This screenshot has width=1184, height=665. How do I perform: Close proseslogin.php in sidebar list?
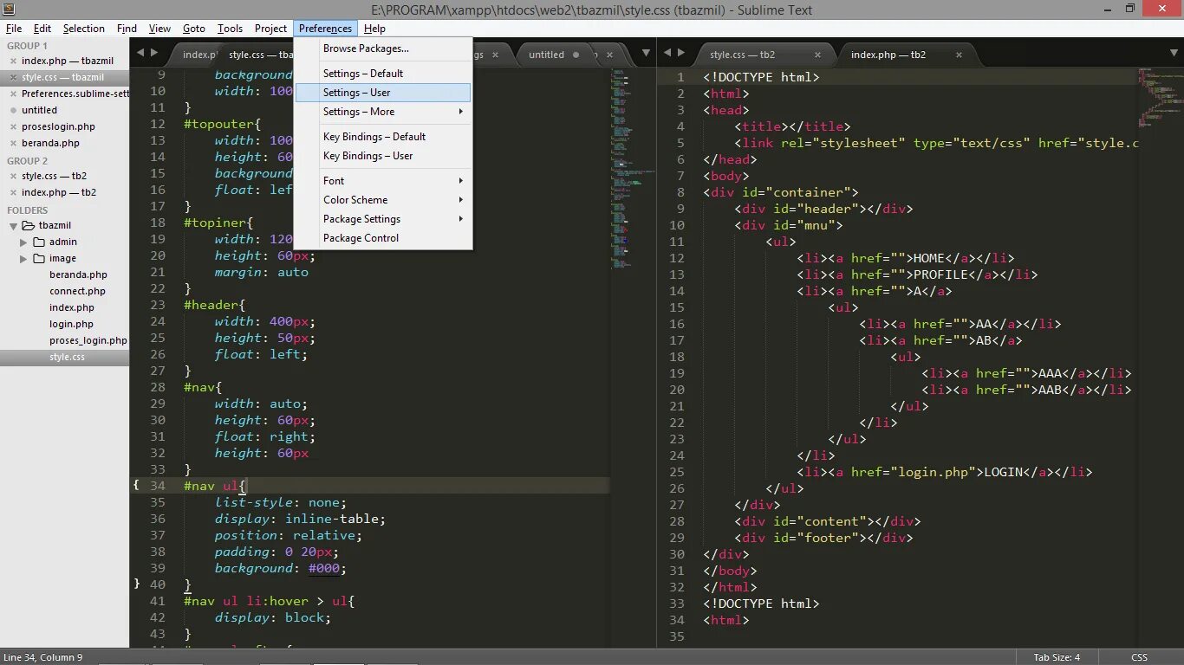coord(13,127)
